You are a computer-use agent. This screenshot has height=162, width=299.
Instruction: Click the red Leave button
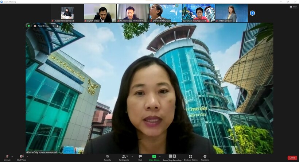click(292, 158)
